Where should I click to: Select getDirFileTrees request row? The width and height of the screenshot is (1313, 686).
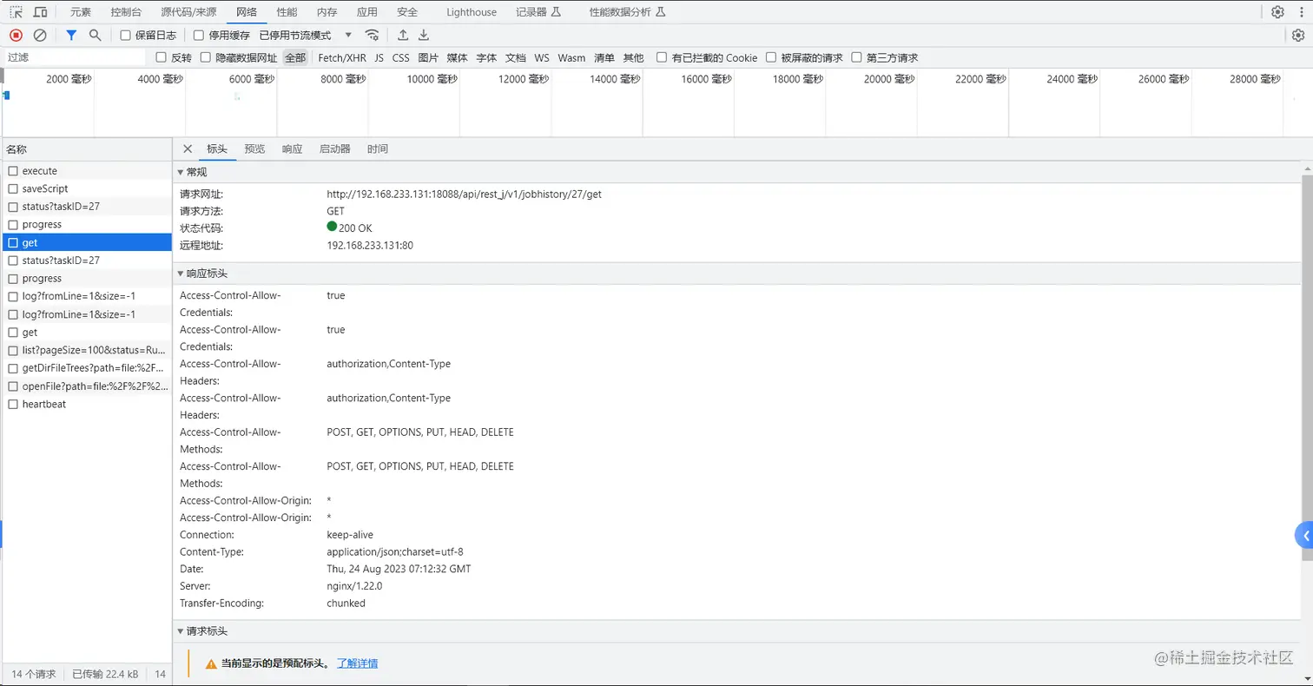coord(86,368)
